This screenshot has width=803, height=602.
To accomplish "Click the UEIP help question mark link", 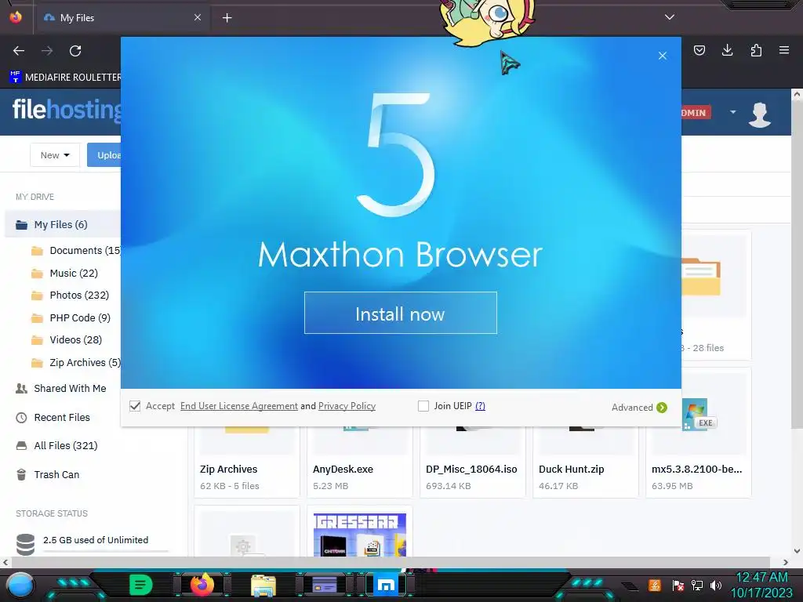I will click(x=480, y=406).
